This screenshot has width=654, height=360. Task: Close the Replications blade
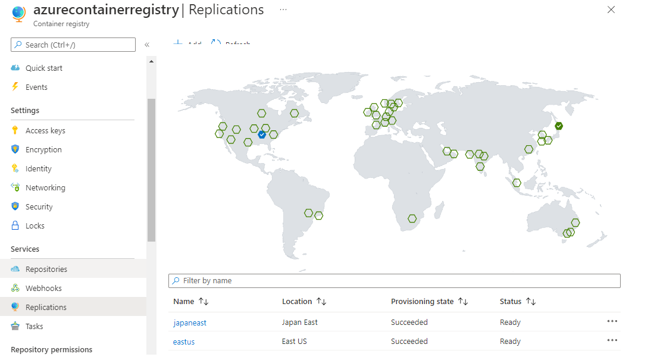611,10
